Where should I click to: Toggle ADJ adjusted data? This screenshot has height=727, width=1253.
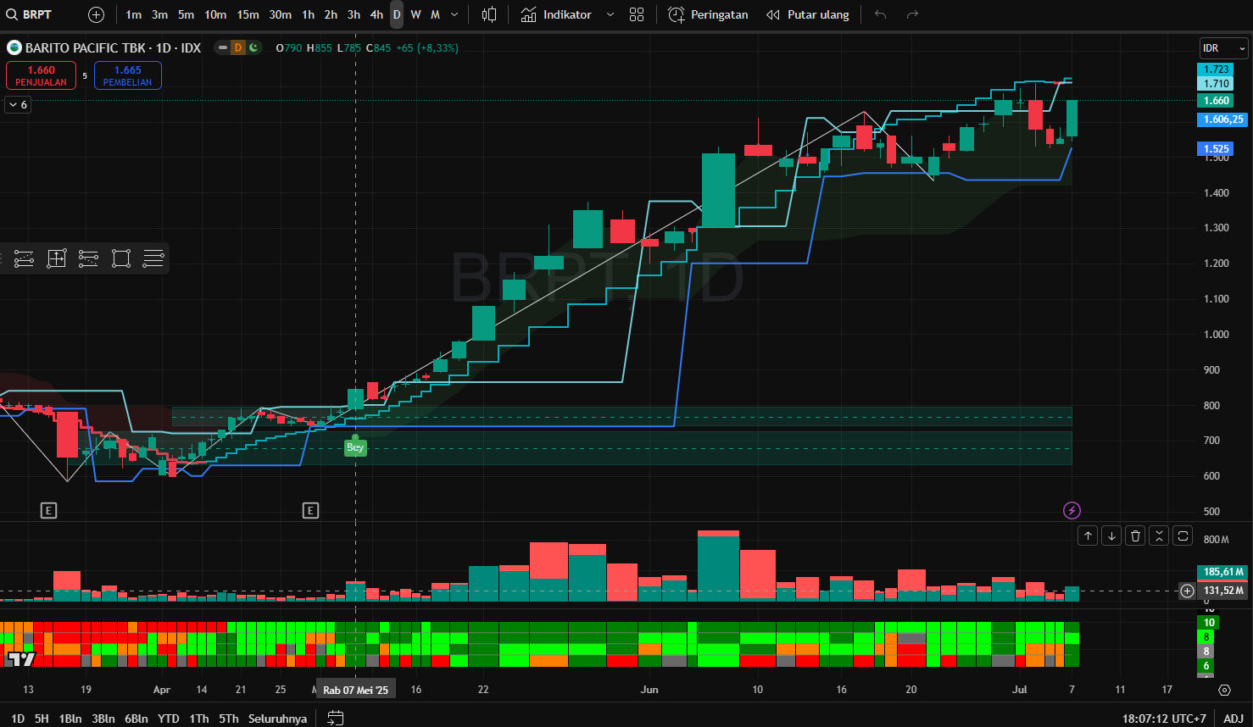[x=1234, y=719]
